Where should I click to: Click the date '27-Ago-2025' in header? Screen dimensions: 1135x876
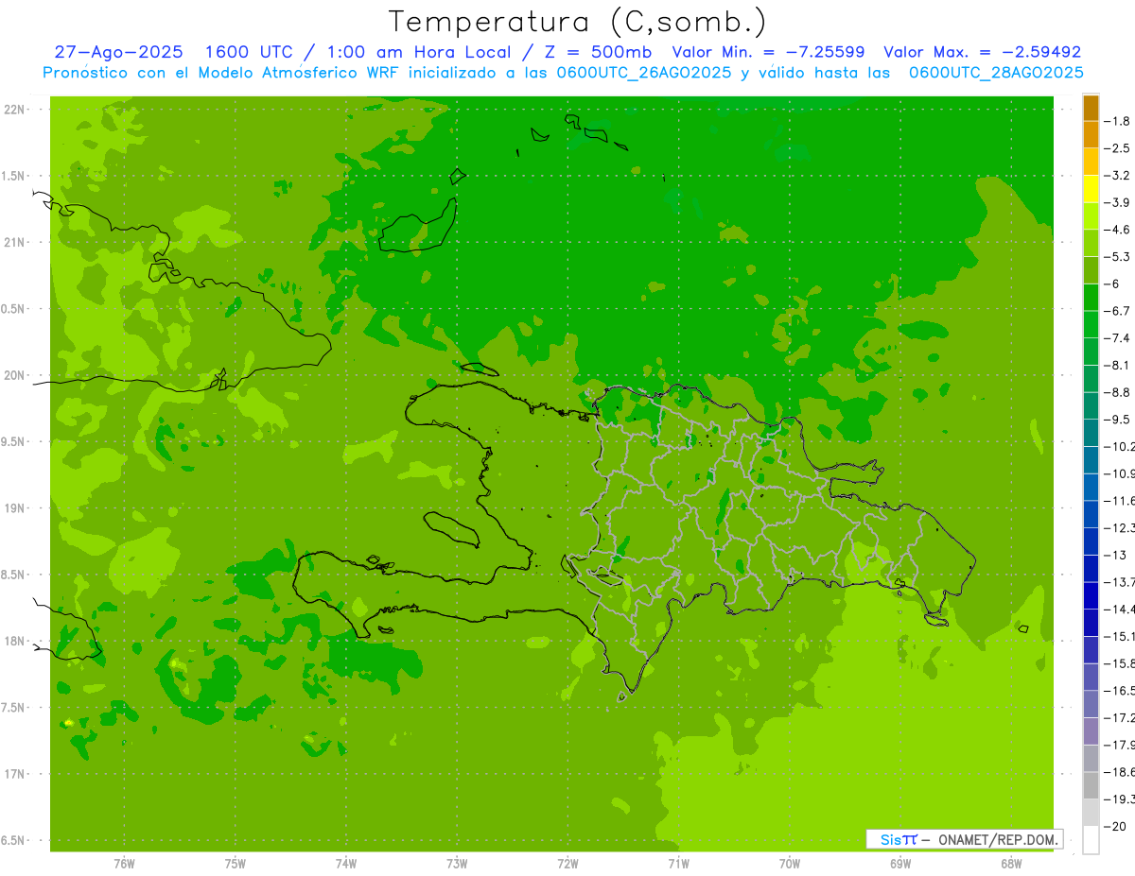click(119, 52)
